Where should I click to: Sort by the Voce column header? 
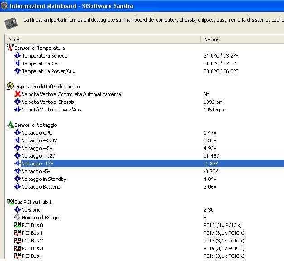(x=102, y=39)
